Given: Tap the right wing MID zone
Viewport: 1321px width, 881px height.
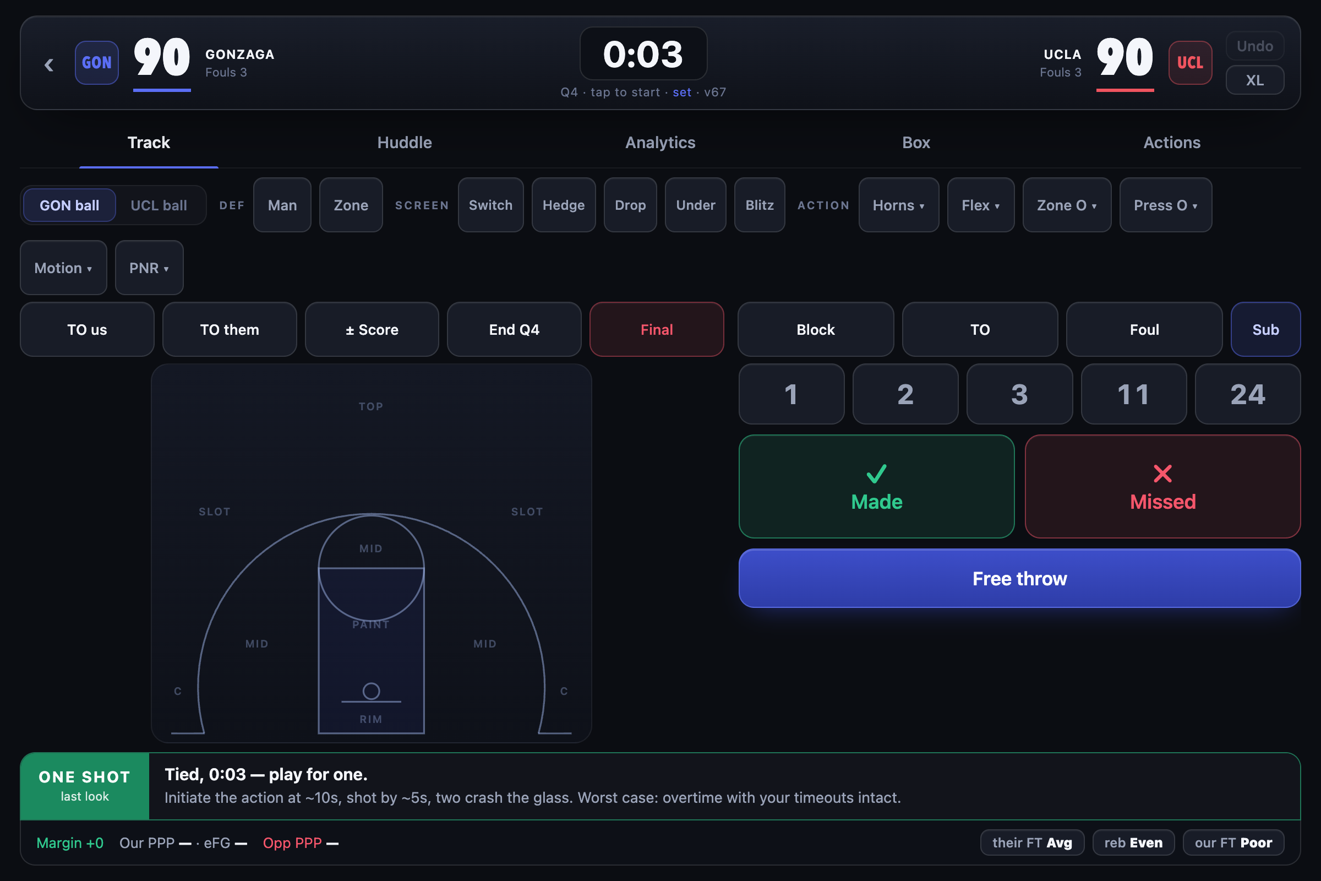Looking at the screenshot, I should tap(485, 644).
